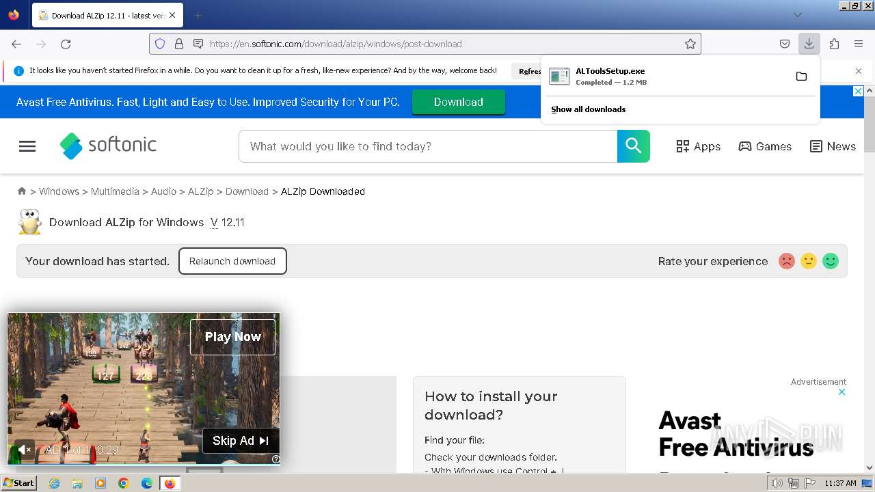875x492 pixels.
Task: Click the Multimedia breadcrumb link
Action: [x=115, y=191]
